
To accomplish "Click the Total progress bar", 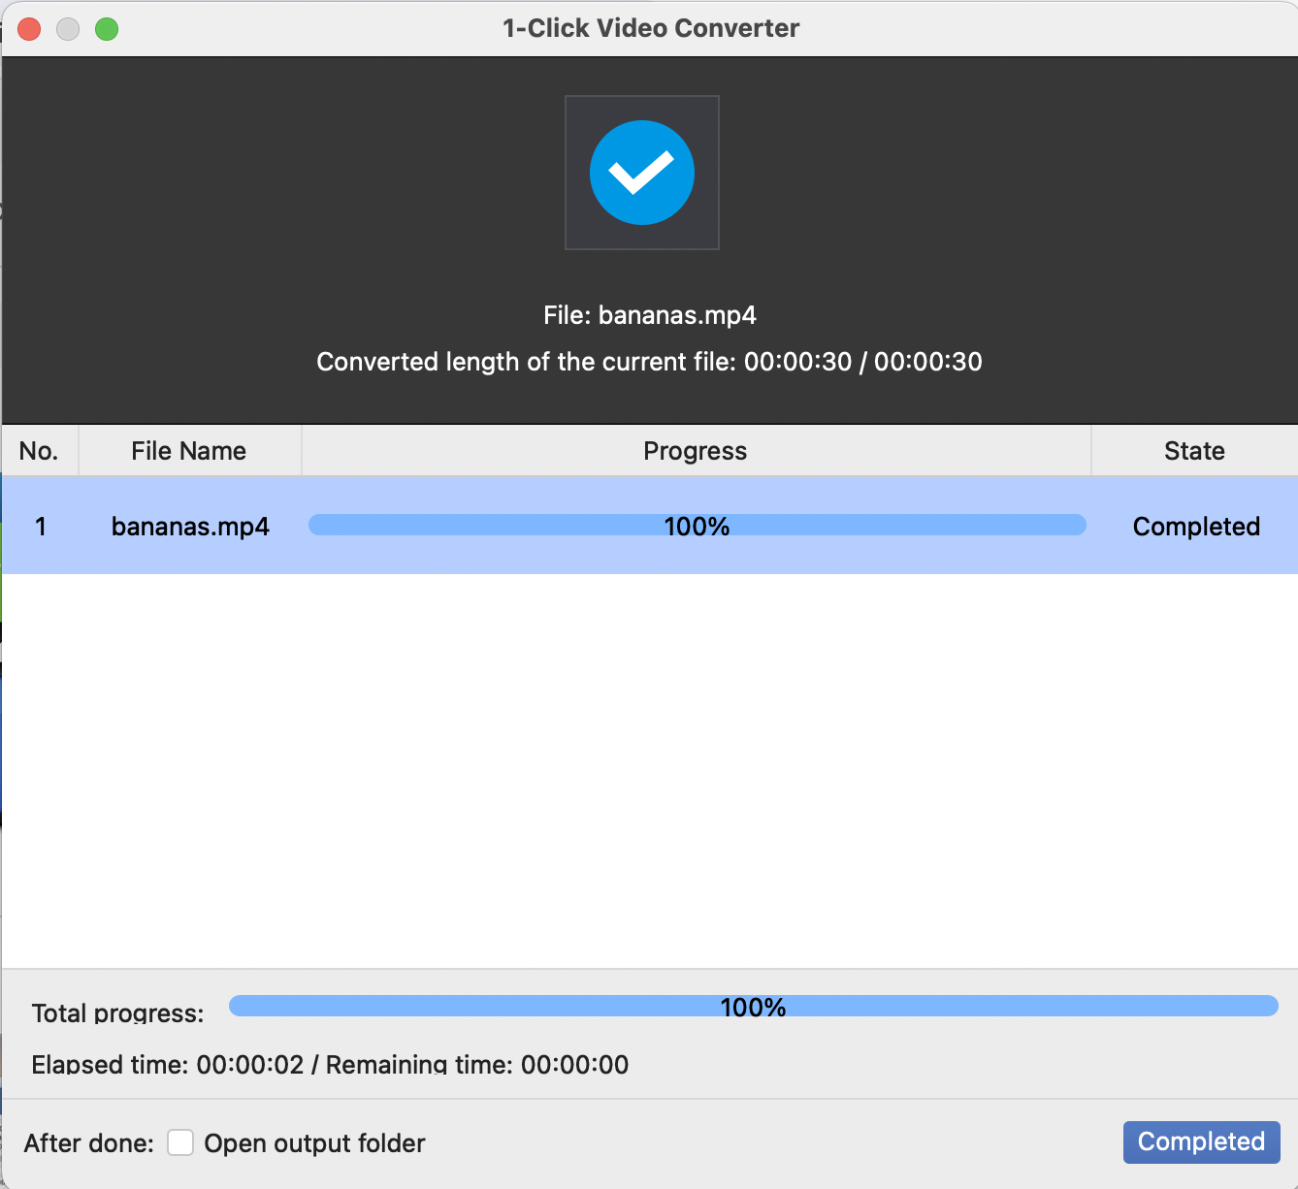I will 753,1007.
